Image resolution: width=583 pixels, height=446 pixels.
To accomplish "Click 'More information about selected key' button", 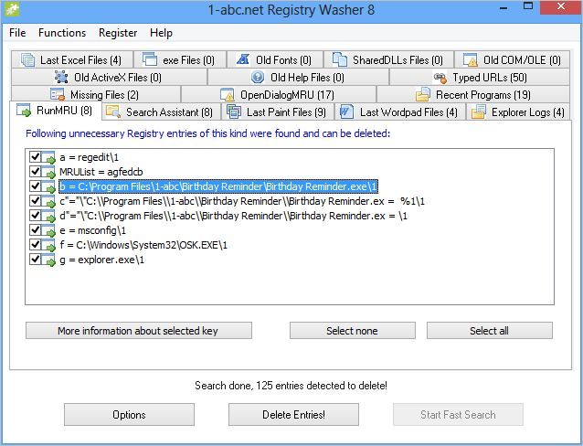I will tap(139, 330).
